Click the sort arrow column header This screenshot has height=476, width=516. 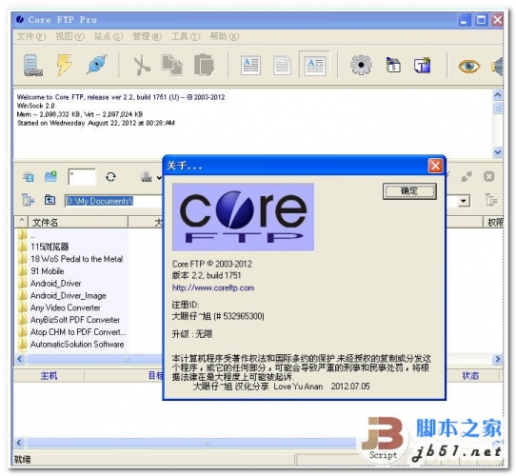coord(22,223)
